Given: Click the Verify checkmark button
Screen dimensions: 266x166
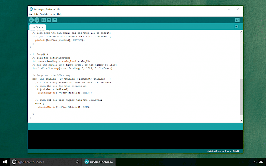Looking at the screenshot, I should (x=31, y=20).
